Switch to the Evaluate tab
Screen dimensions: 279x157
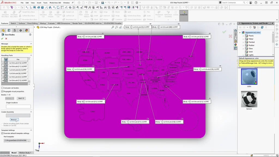point(51,23)
